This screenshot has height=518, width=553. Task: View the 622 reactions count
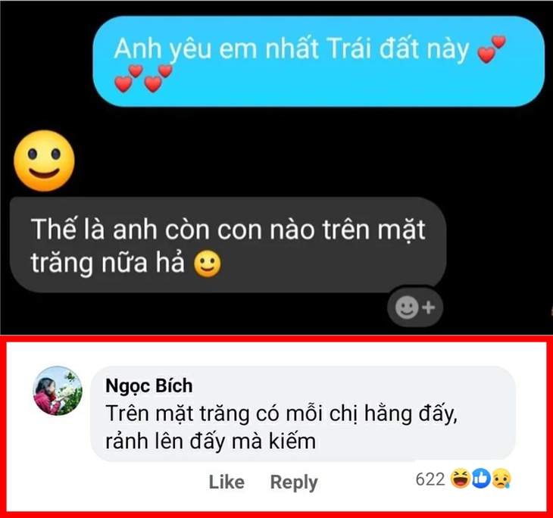(x=430, y=479)
